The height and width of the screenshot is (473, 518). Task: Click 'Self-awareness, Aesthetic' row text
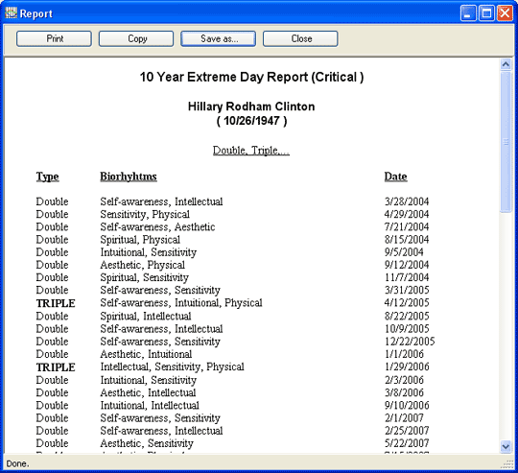click(157, 227)
